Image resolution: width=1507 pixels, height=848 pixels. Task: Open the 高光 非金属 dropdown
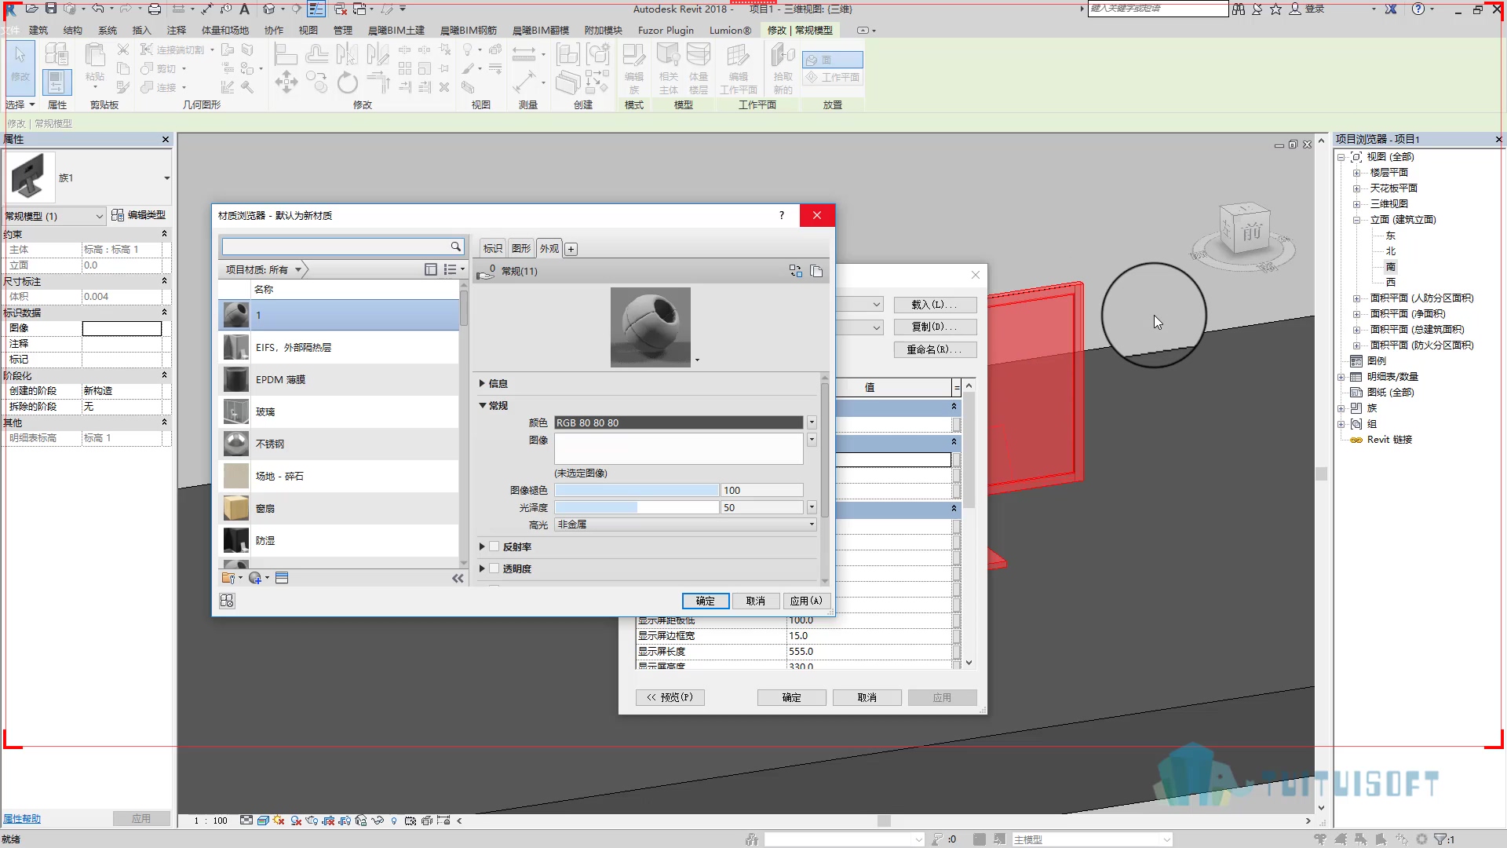[685, 525]
